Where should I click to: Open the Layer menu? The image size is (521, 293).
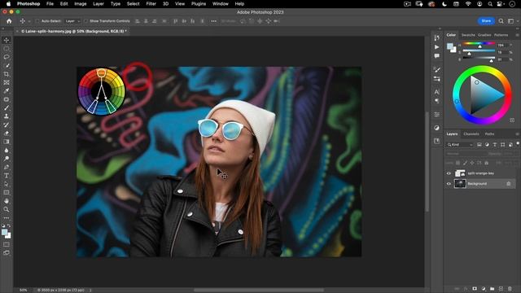click(98, 4)
